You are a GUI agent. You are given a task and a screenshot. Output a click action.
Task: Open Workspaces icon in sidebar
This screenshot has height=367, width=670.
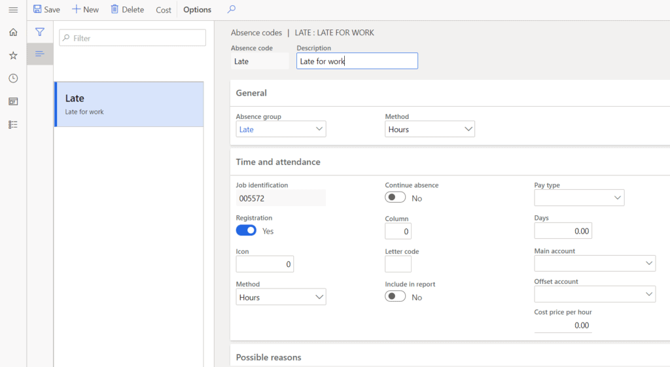point(13,101)
